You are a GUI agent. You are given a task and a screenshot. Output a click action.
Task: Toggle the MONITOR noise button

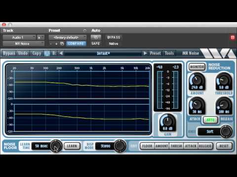(197, 67)
